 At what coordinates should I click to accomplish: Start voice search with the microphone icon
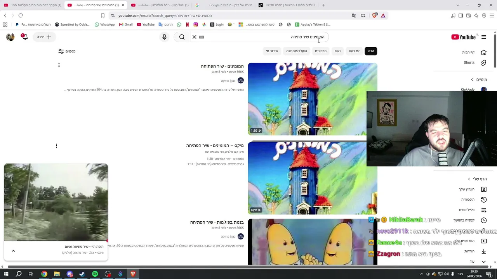point(164,37)
